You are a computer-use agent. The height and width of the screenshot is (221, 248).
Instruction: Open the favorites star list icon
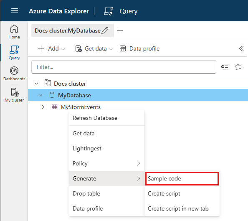[x=238, y=67]
